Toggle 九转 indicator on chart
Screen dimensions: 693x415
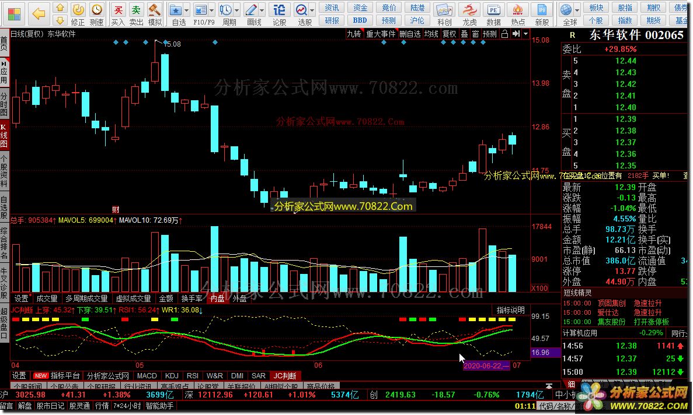click(354, 34)
